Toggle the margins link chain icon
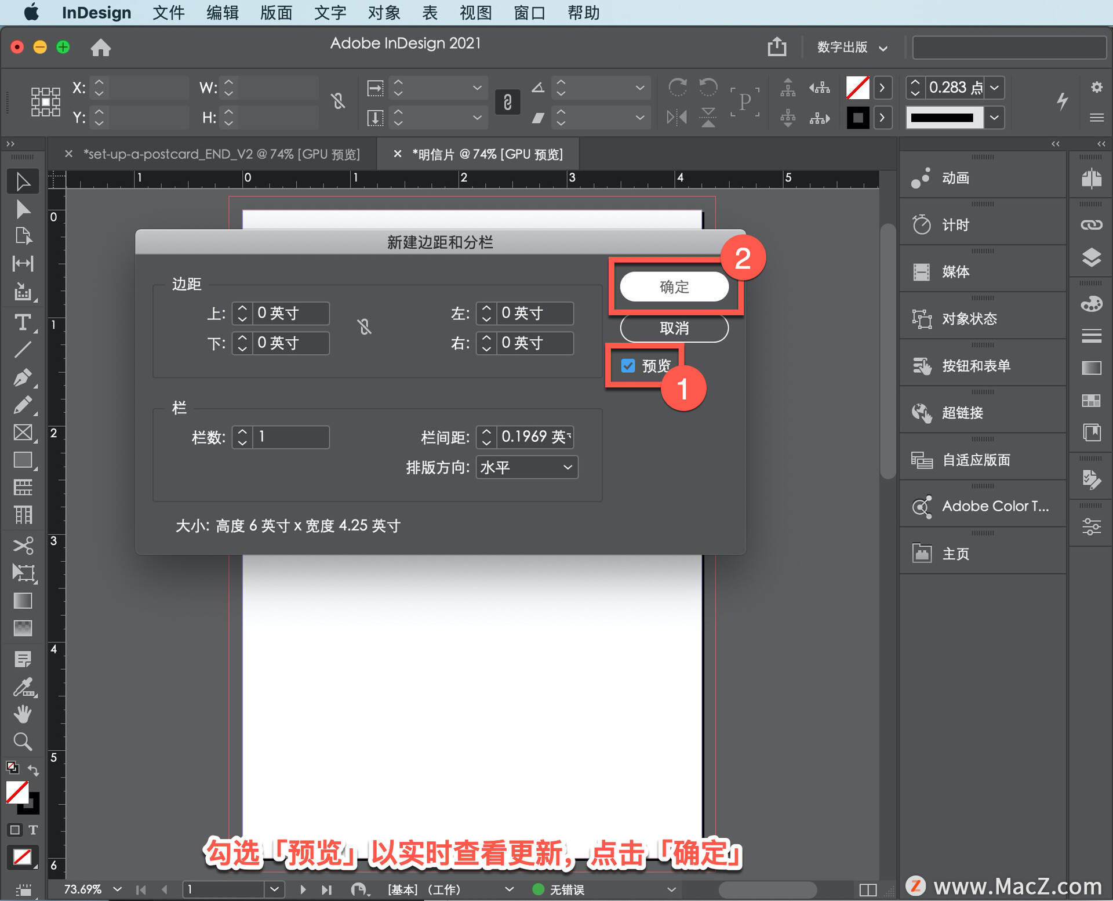1113x901 pixels. pyautogui.click(x=364, y=328)
